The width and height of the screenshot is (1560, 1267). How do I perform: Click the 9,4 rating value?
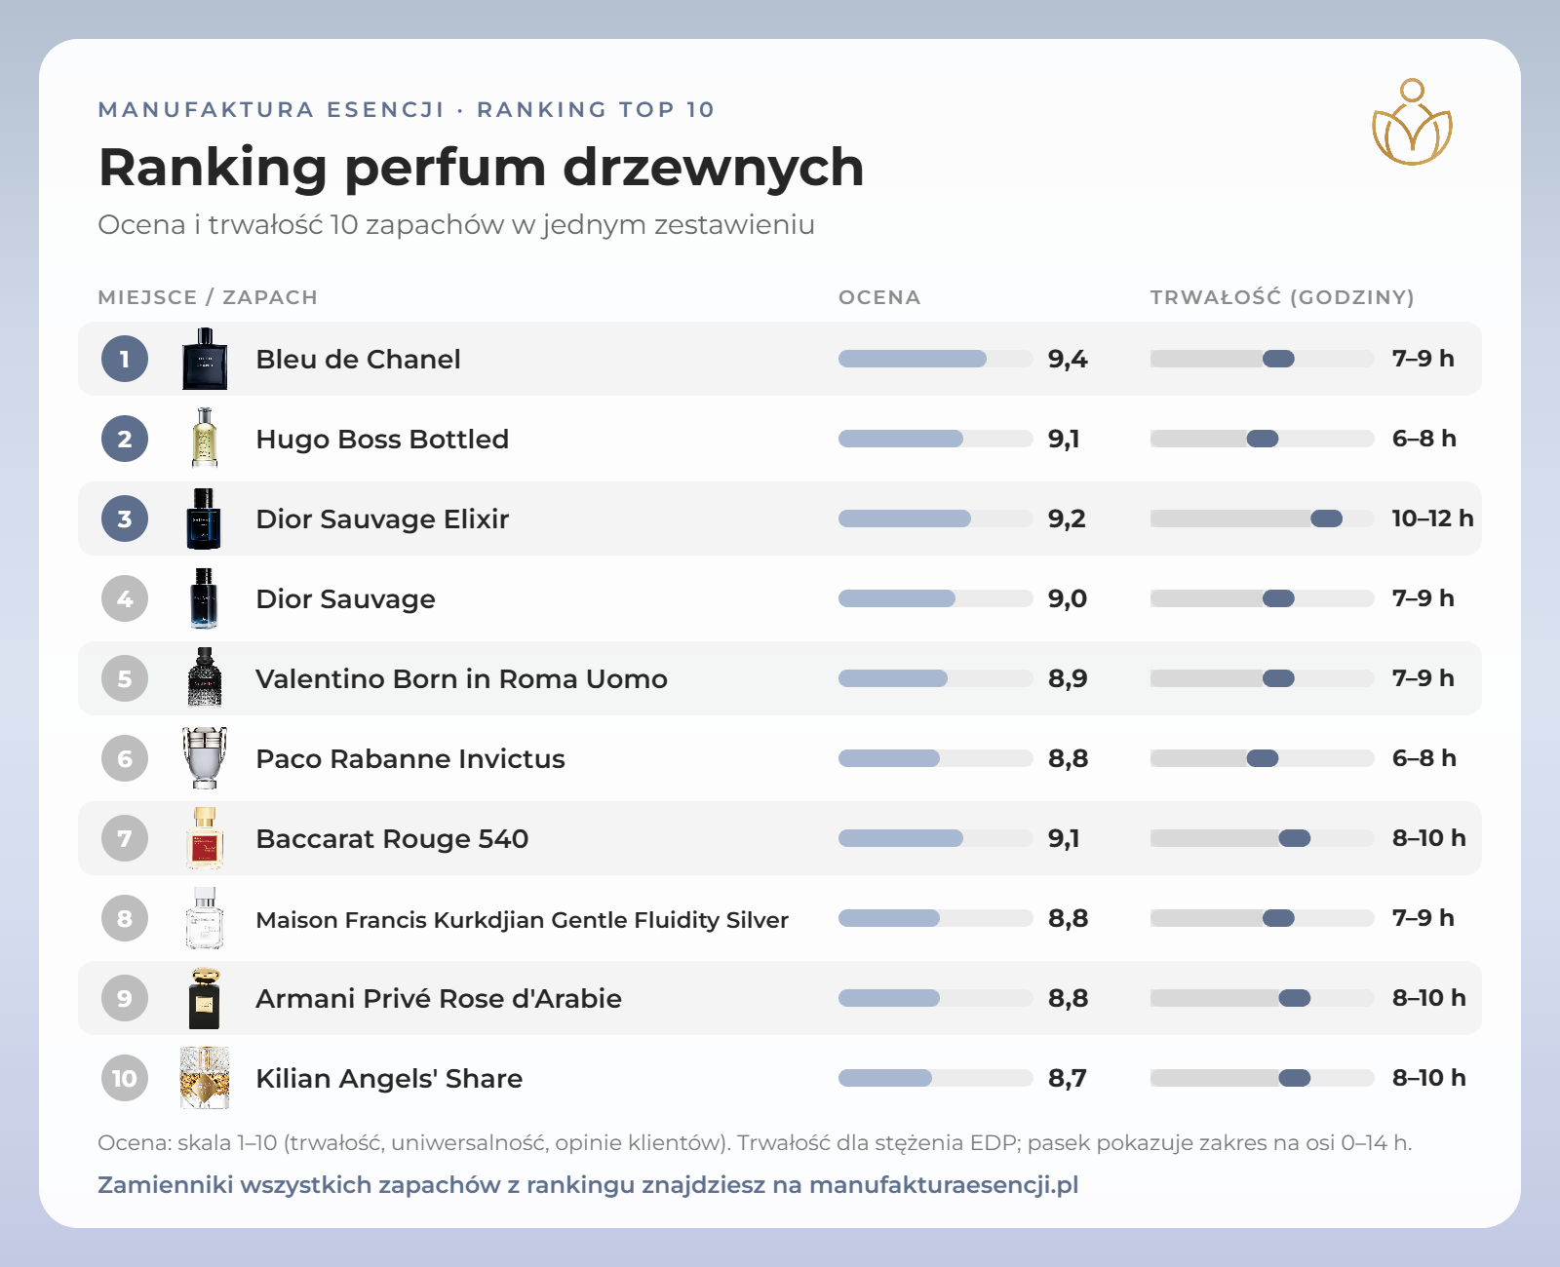(x=1068, y=359)
